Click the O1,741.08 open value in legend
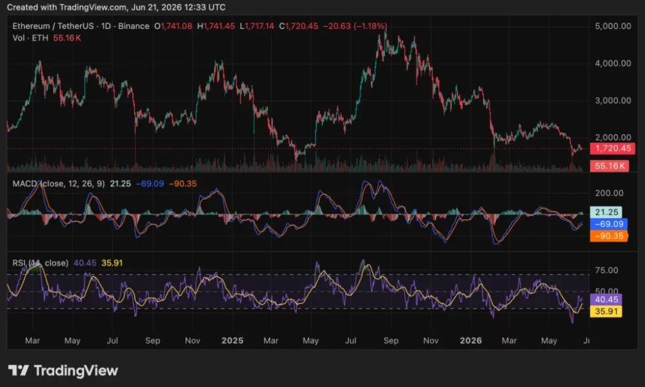Image resolution: width=645 pixels, height=387 pixels. (x=173, y=26)
